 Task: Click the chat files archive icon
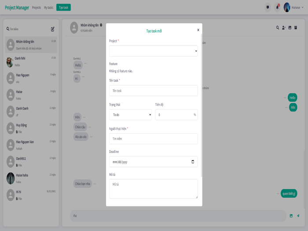296,28
